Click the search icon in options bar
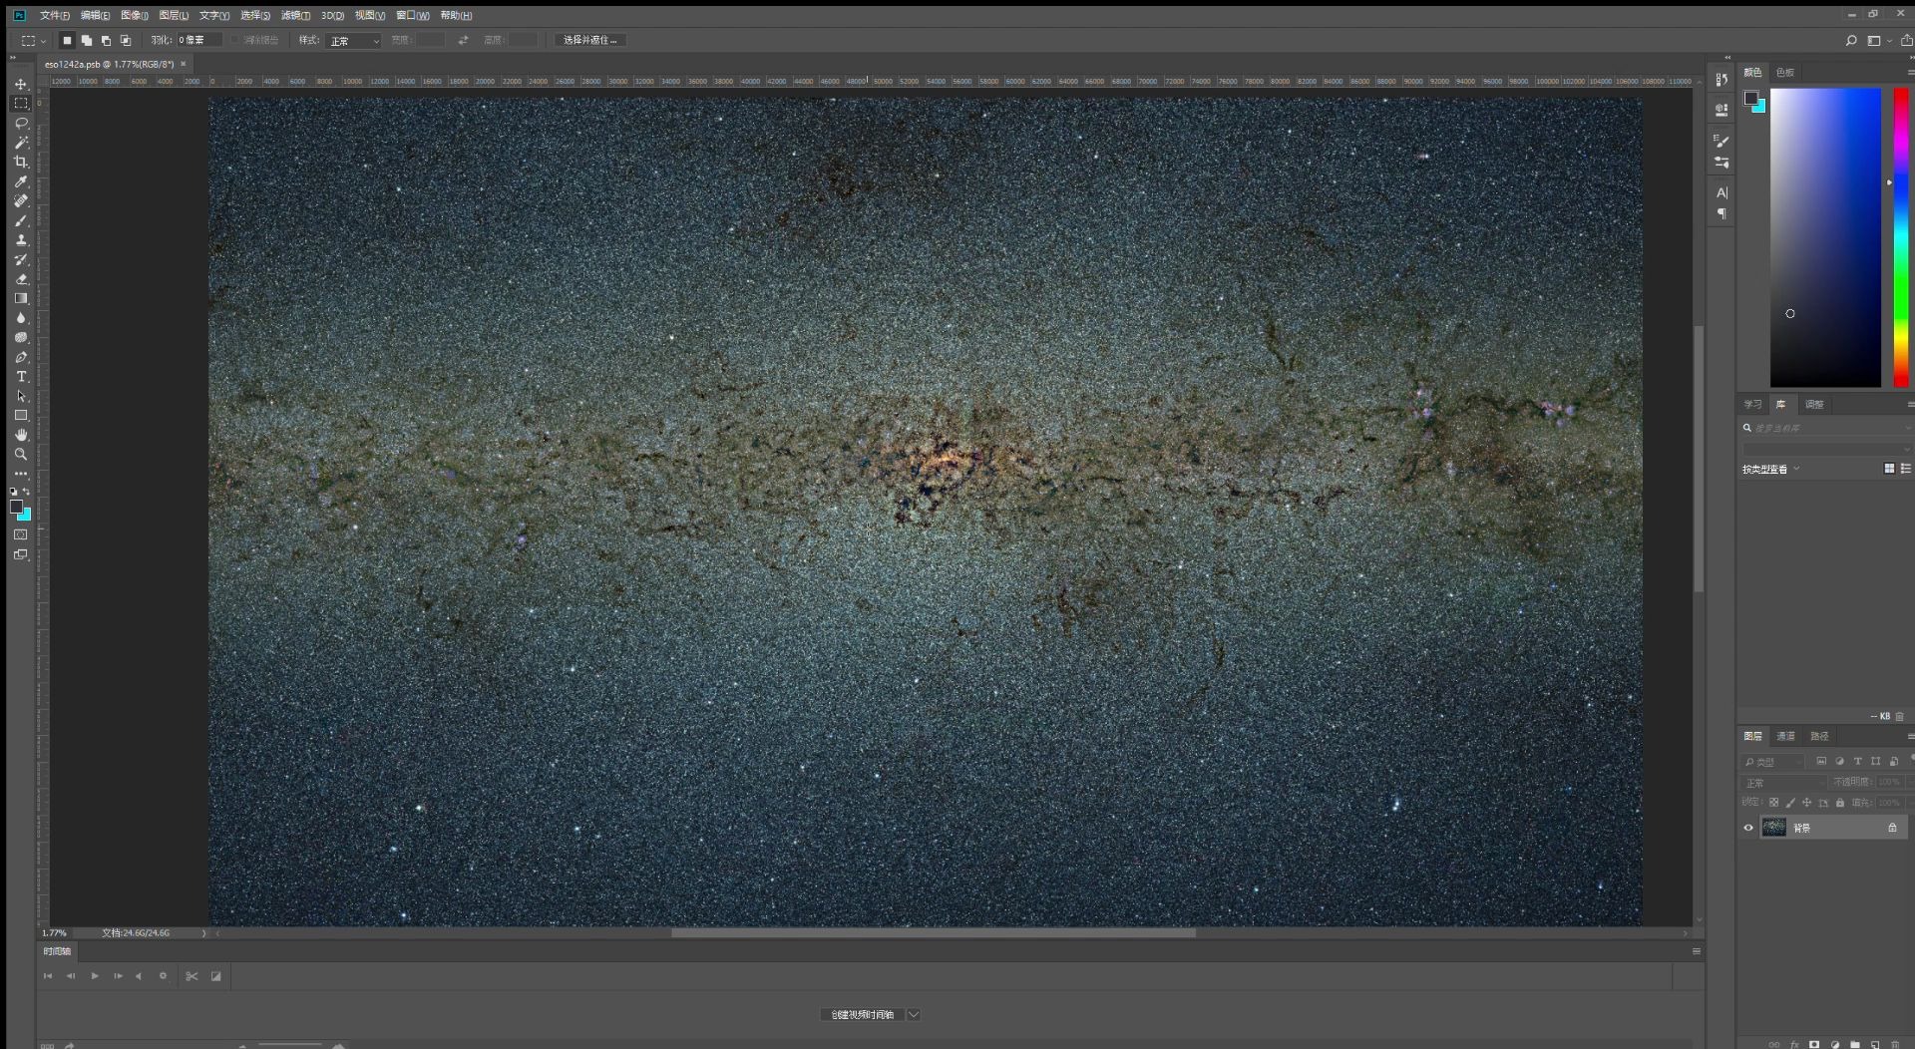The image size is (1915, 1049). [x=1851, y=41]
